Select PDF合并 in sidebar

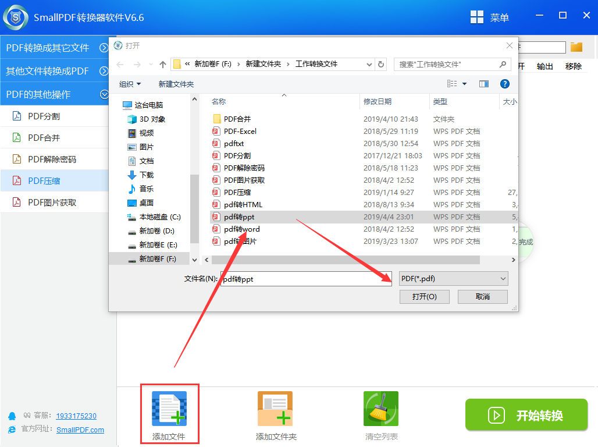coord(55,138)
